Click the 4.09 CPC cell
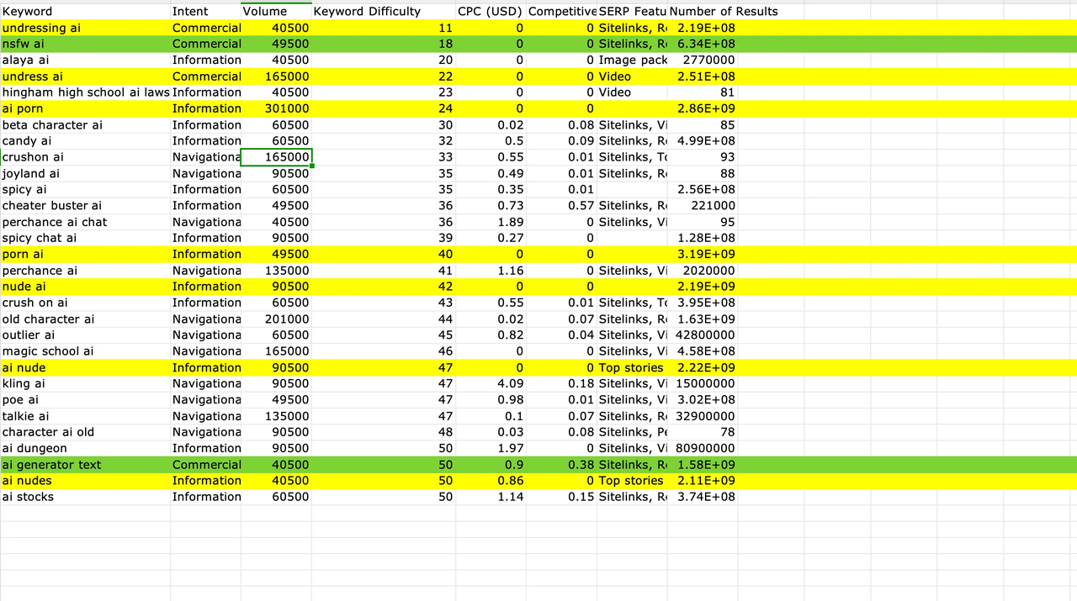This screenshot has width=1077, height=601. click(x=491, y=384)
